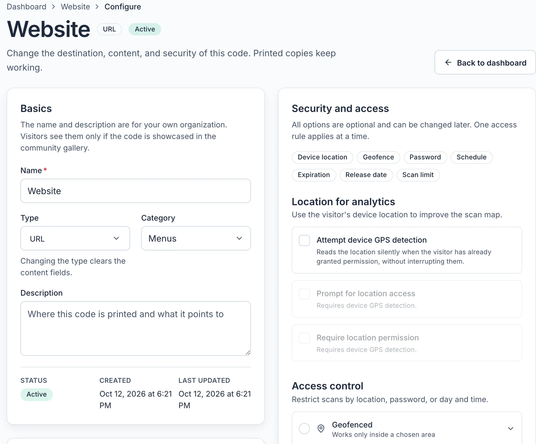Go to Dashboard breadcrumb
This screenshot has height=444, width=536.
click(27, 7)
